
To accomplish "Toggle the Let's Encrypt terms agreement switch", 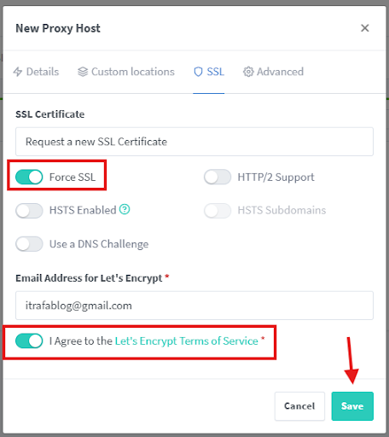I will (29, 341).
